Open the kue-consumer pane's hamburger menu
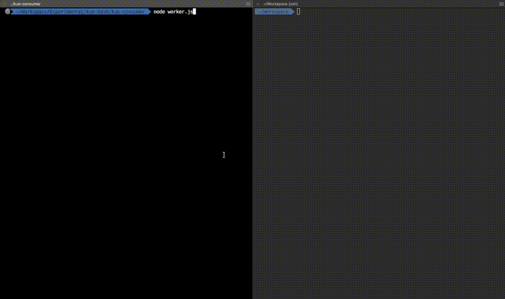This screenshot has width=505, height=299. [248, 4]
